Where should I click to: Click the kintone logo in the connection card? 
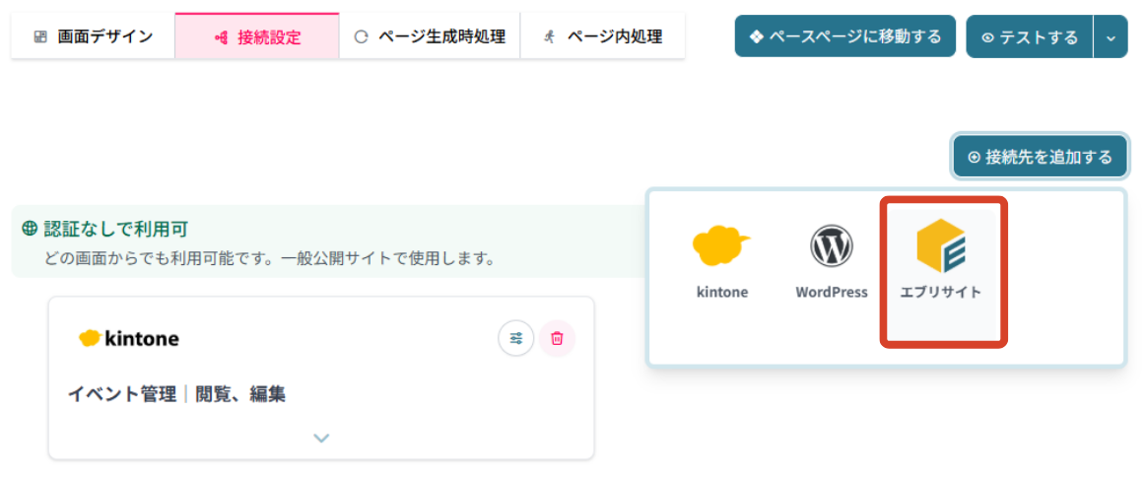pyautogui.click(x=129, y=338)
